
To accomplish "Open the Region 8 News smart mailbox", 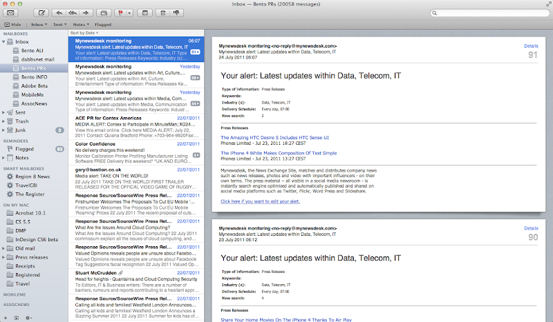I will tap(34, 177).
